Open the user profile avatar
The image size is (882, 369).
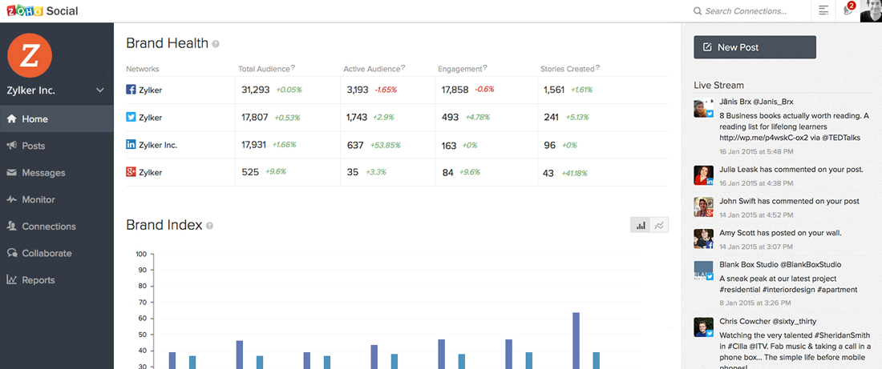[x=871, y=10]
